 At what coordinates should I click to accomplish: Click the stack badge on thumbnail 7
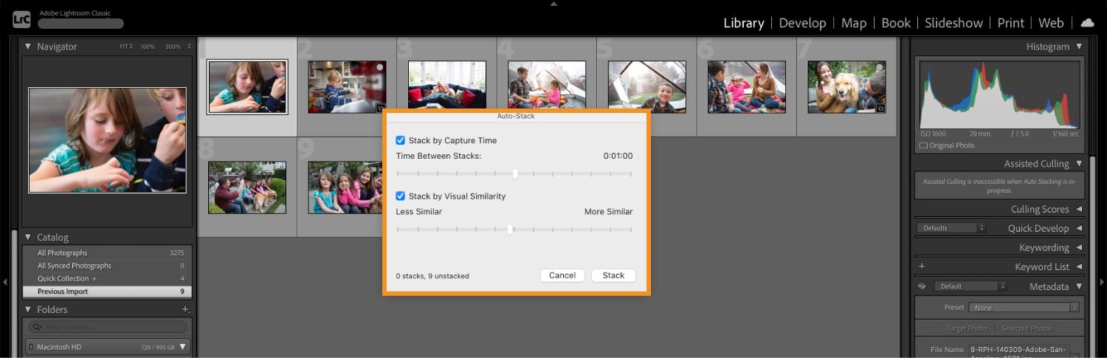tap(880, 108)
